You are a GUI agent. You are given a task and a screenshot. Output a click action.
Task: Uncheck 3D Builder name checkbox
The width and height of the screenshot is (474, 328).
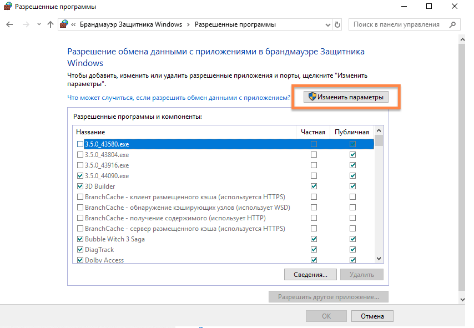coord(80,186)
